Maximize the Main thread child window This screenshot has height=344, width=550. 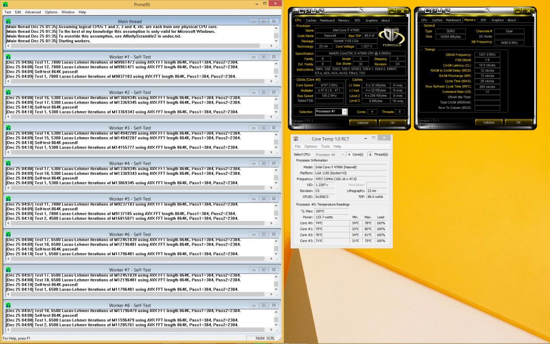[x=264, y=21]
